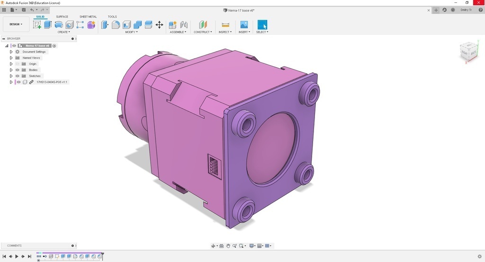Open the Joint tool in Assemble

pos(184,25)
